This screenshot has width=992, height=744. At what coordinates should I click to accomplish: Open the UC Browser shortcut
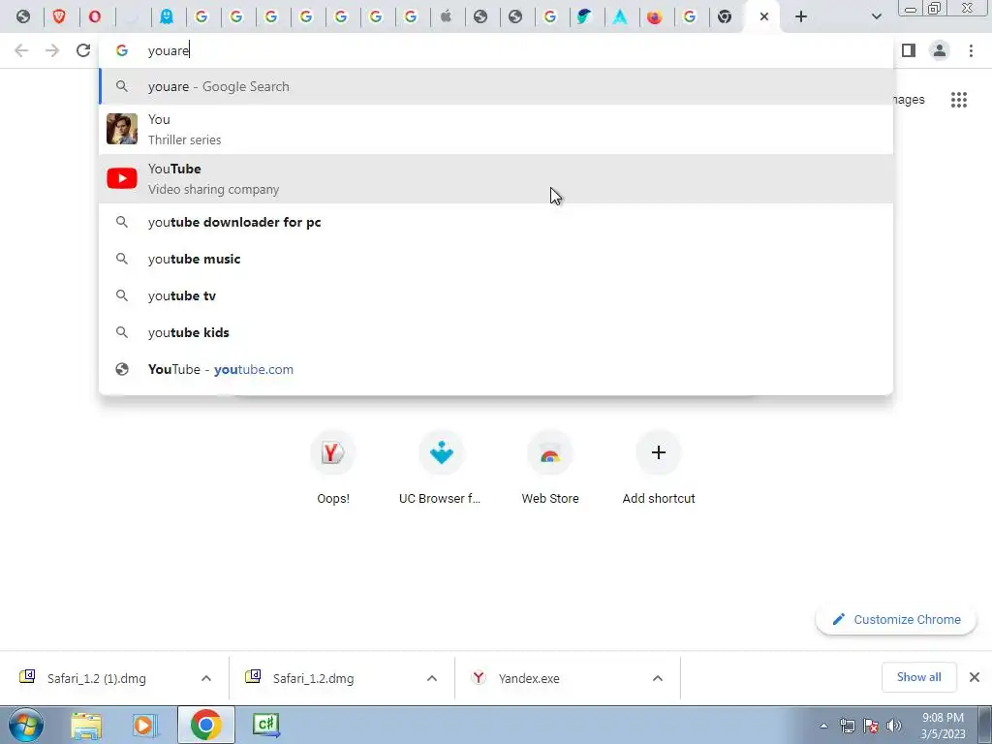click(x=441, y=467)
